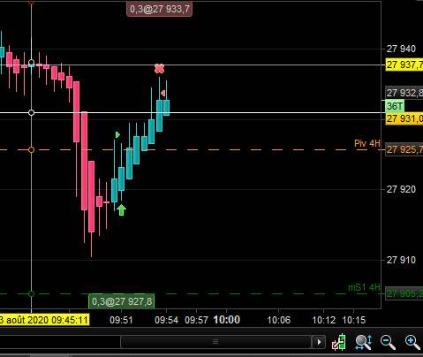Click the 09:54 time axis label
The height and width of the screenshot is (357, 423).
click(167, 320)
